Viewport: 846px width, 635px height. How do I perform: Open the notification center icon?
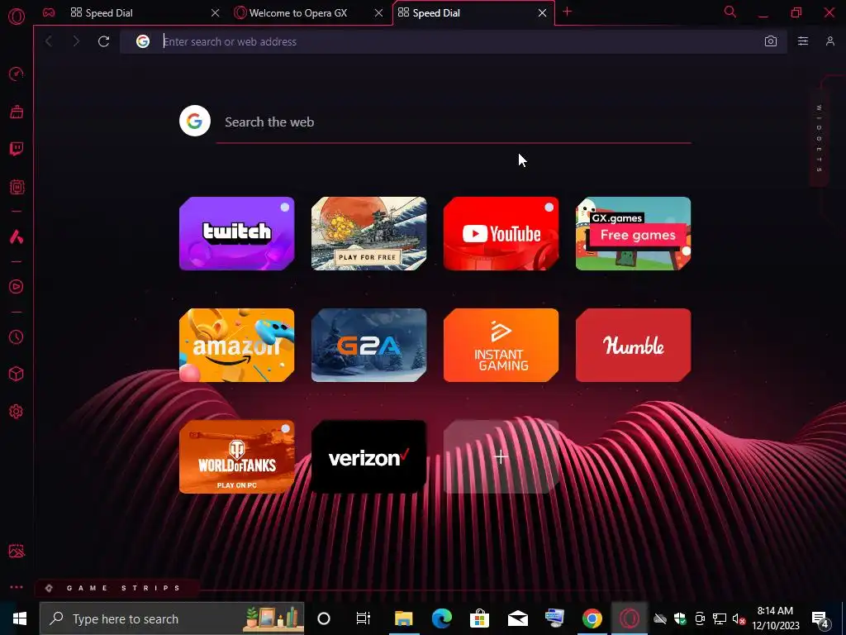coord(820,619)
